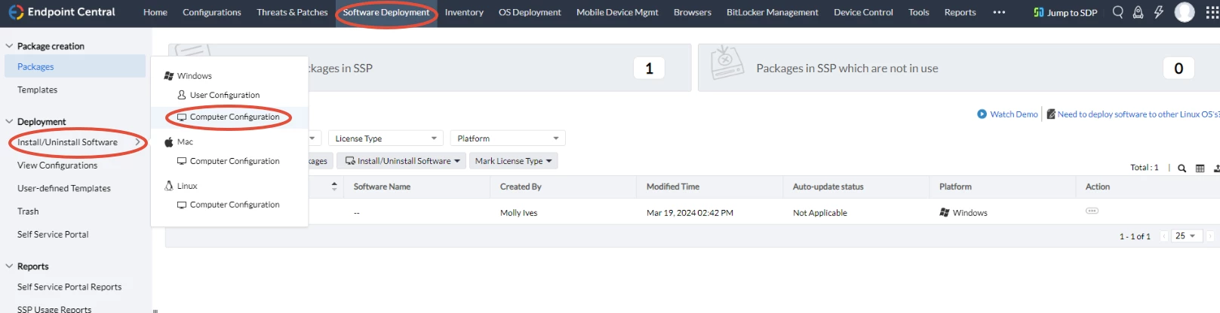Open the Device Control tab
1220x313 pixels.
[x=863, y=12]
